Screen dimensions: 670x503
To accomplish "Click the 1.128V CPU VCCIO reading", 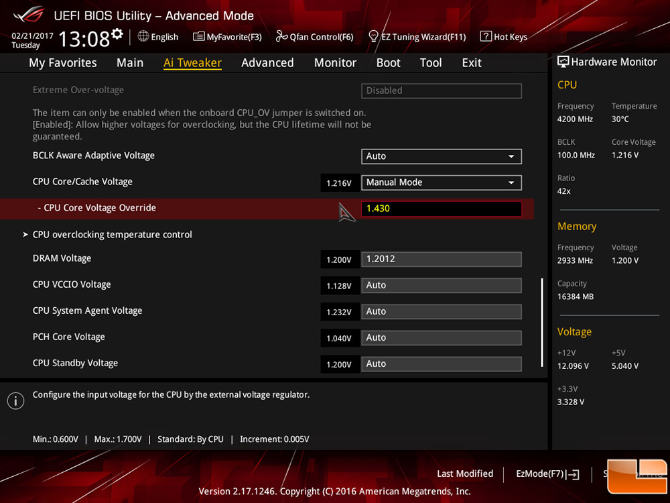I will tap(339, 286).
